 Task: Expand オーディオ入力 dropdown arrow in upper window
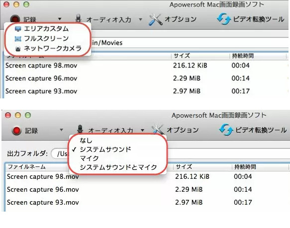[141, 19]
